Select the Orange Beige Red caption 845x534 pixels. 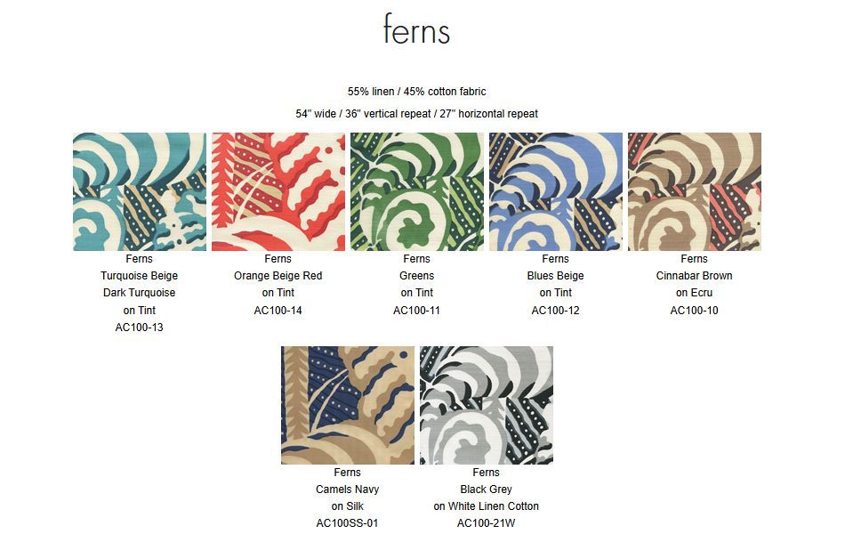tap(278, 276)
